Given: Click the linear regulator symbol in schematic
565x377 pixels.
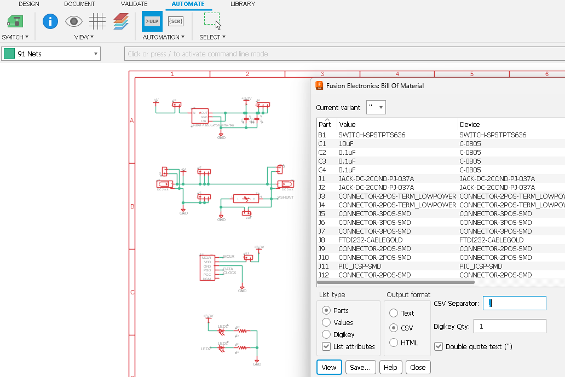Looking at the screenshot, I should 200,117.
